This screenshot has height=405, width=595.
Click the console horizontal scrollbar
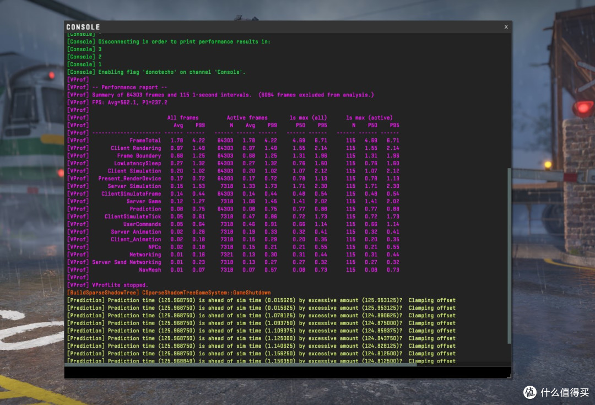click(x=241, y=364)
